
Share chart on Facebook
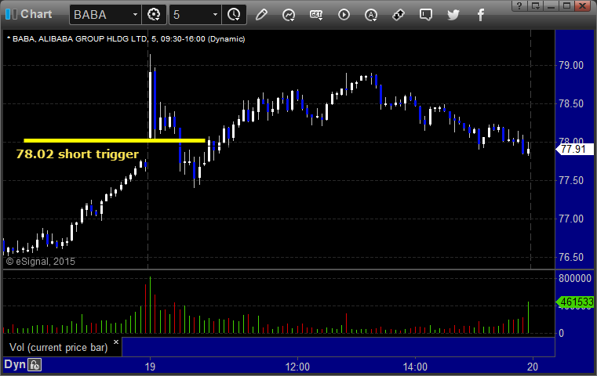pyautogui.click(x=480, y=15)
